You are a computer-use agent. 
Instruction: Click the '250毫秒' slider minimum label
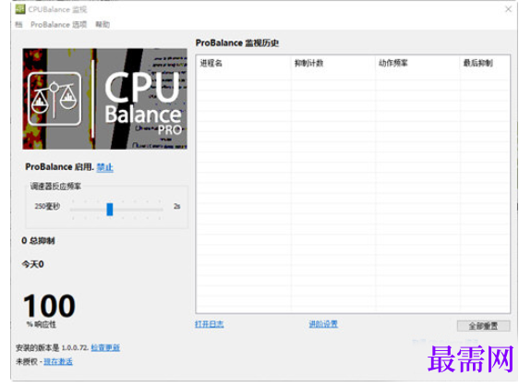(x=47, y=206)
